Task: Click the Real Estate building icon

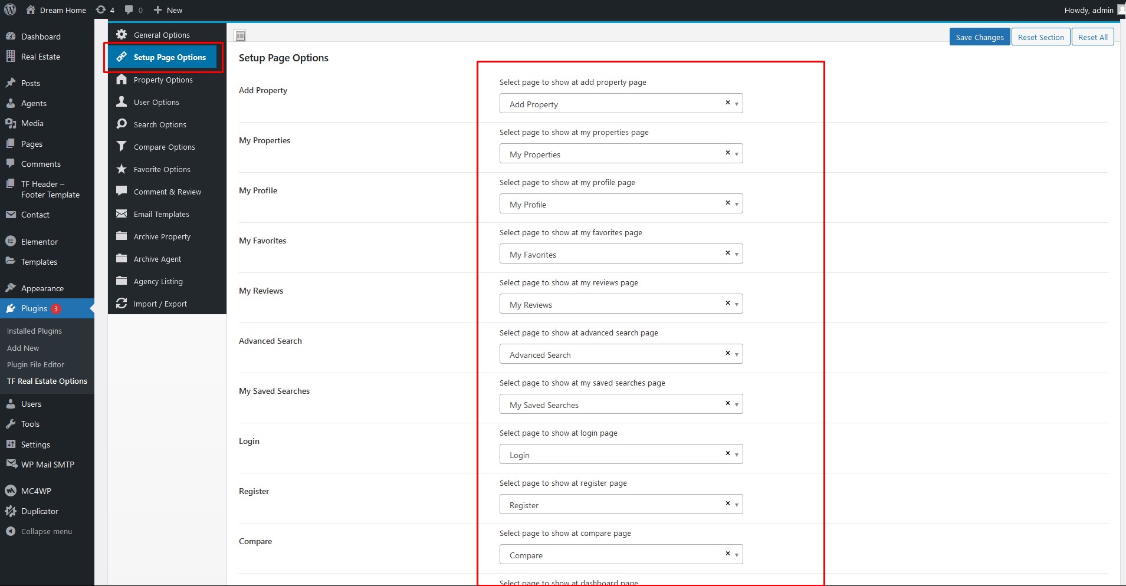Action: (11, 57)
